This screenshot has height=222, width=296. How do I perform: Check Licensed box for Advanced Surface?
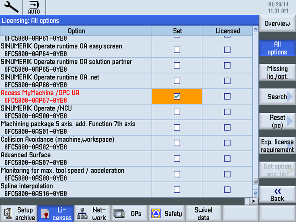227,159
